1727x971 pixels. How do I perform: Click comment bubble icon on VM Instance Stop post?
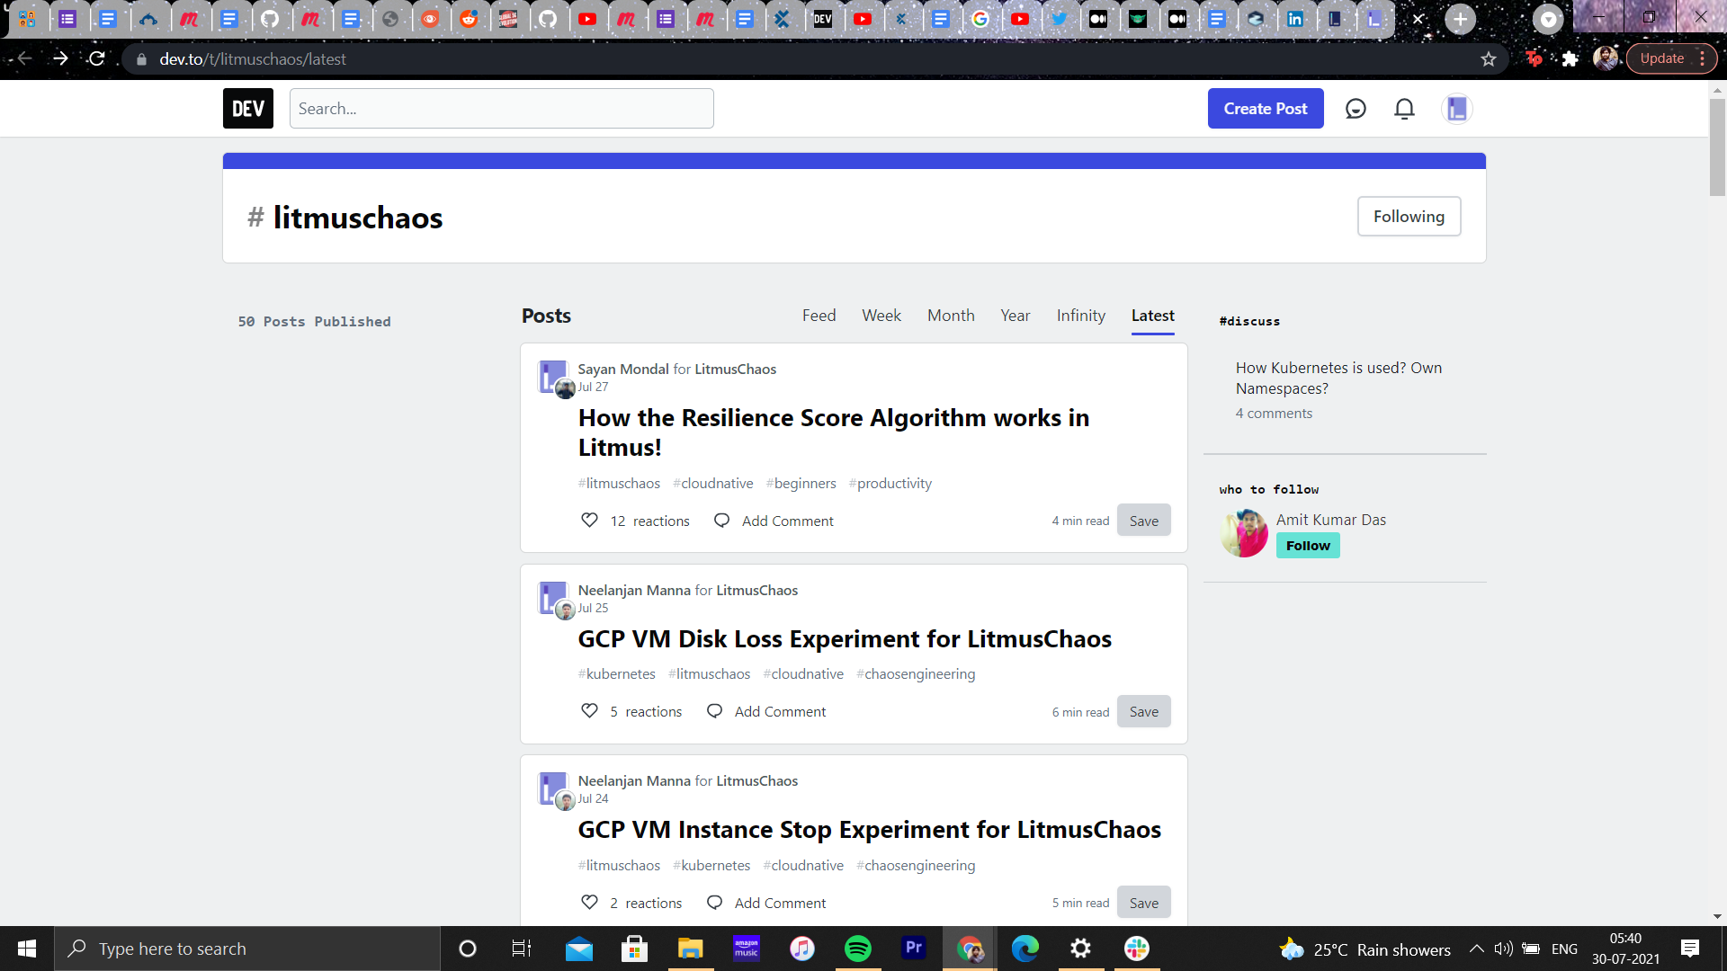tap(714, 903)
